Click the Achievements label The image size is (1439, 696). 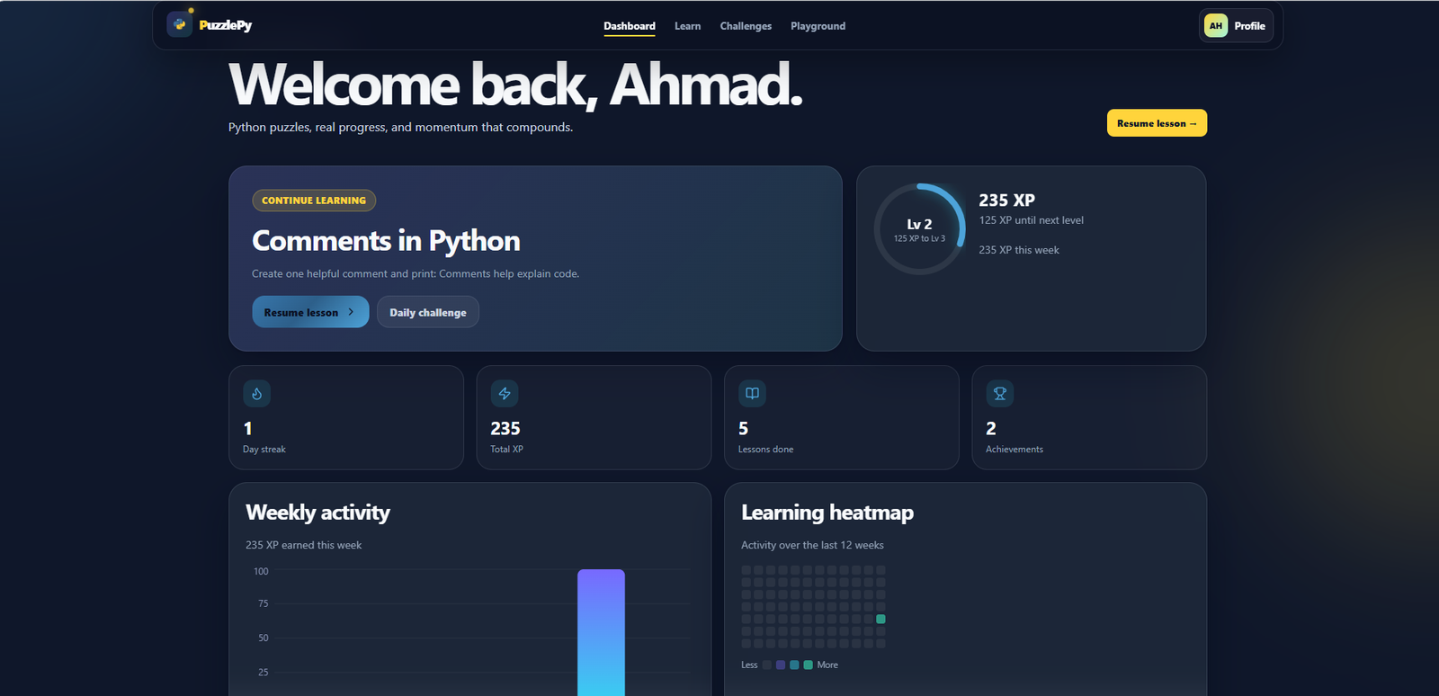(x=1014, y=450)
